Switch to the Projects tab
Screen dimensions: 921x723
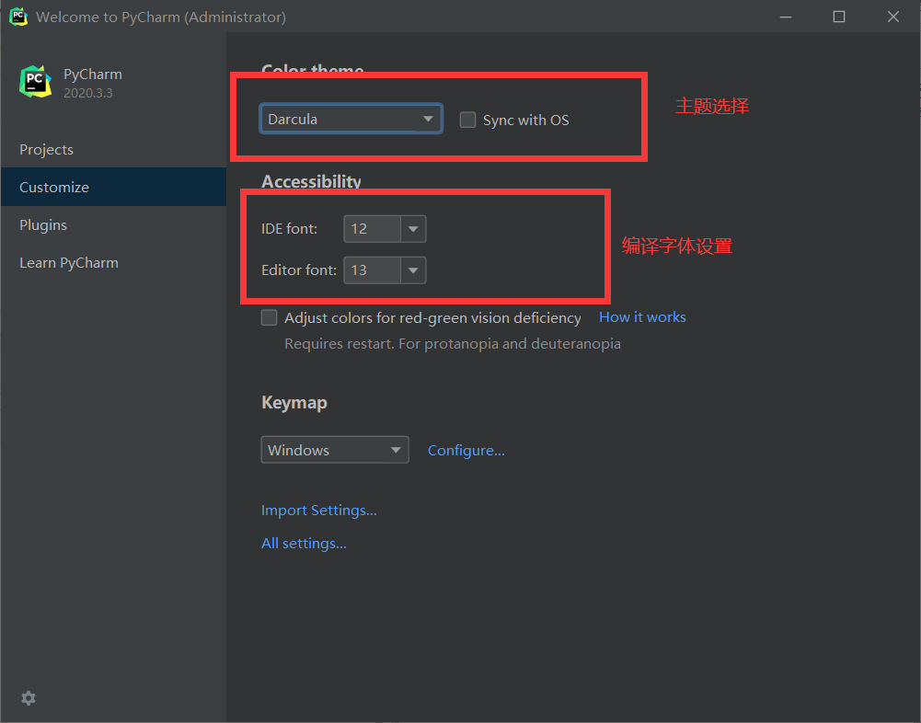pos(113,149)
